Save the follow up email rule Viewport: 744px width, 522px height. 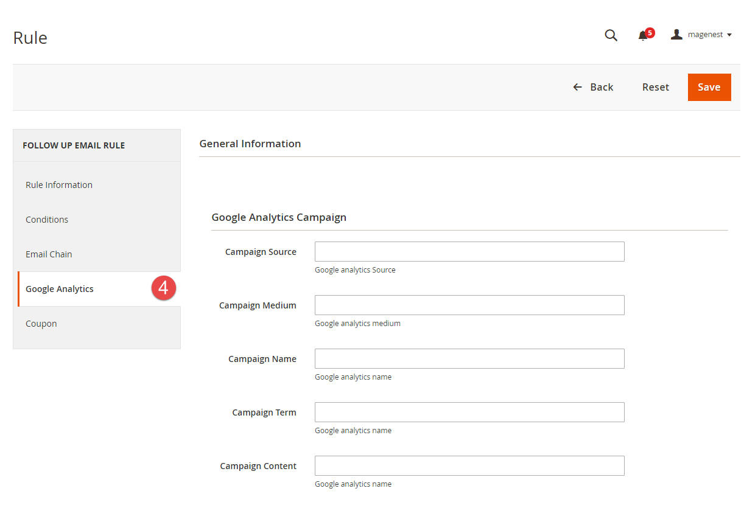coord(709,87)
